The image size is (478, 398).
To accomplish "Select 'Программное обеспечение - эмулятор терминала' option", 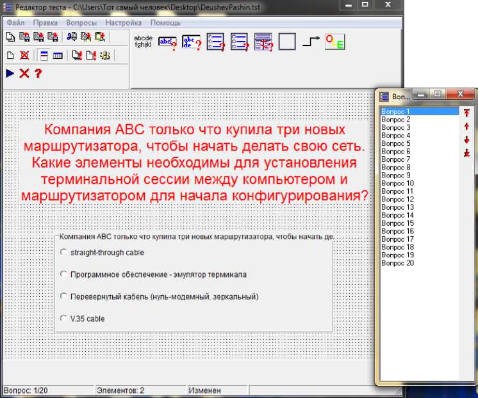I will (63, 275).
